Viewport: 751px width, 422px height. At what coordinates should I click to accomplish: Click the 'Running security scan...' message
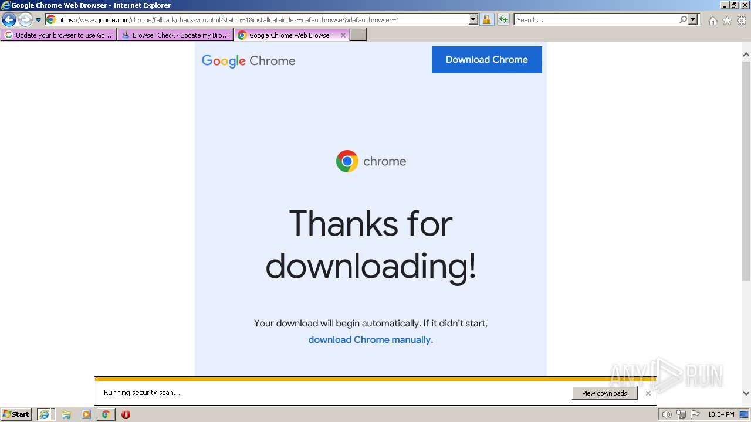pyautogui.click(x=142, y=393)
